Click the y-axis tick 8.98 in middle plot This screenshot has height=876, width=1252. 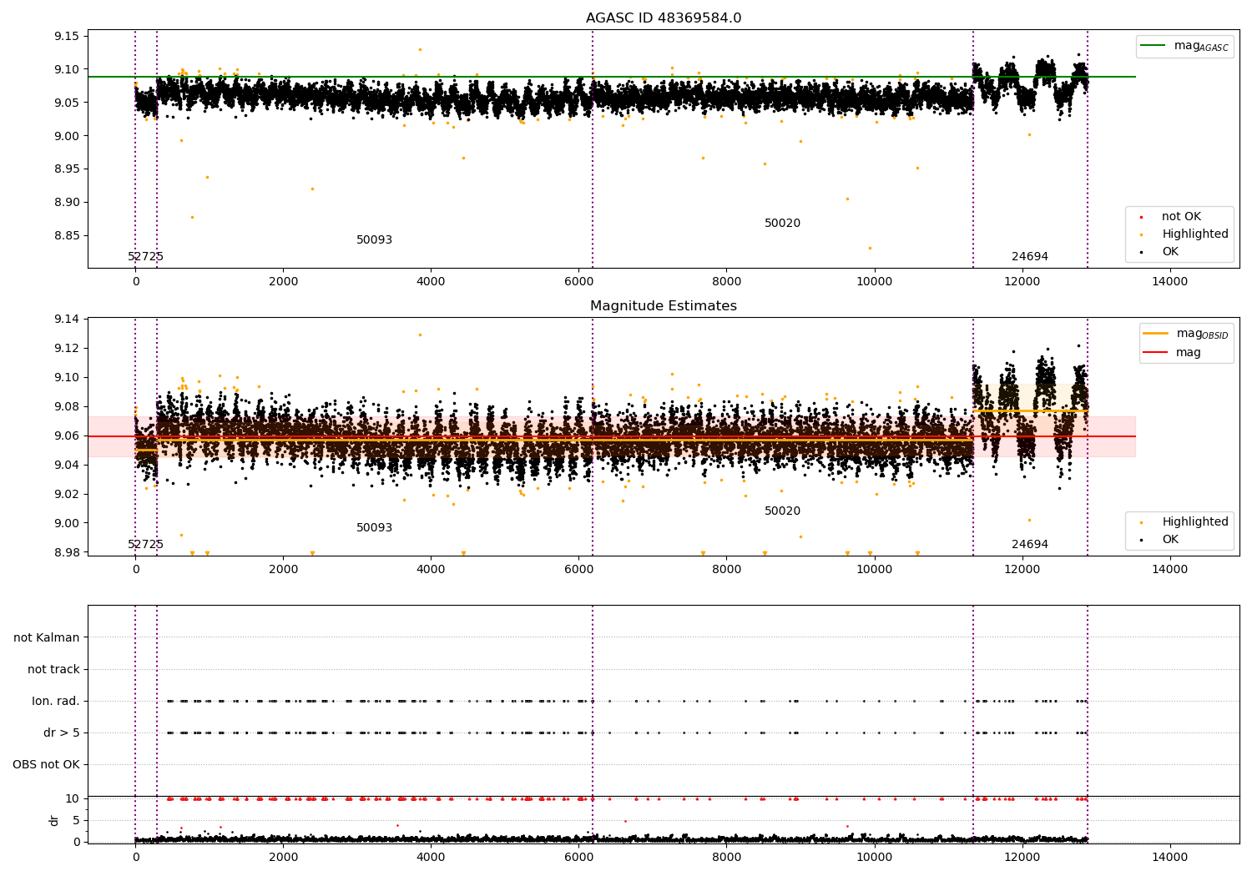(67, 552)
